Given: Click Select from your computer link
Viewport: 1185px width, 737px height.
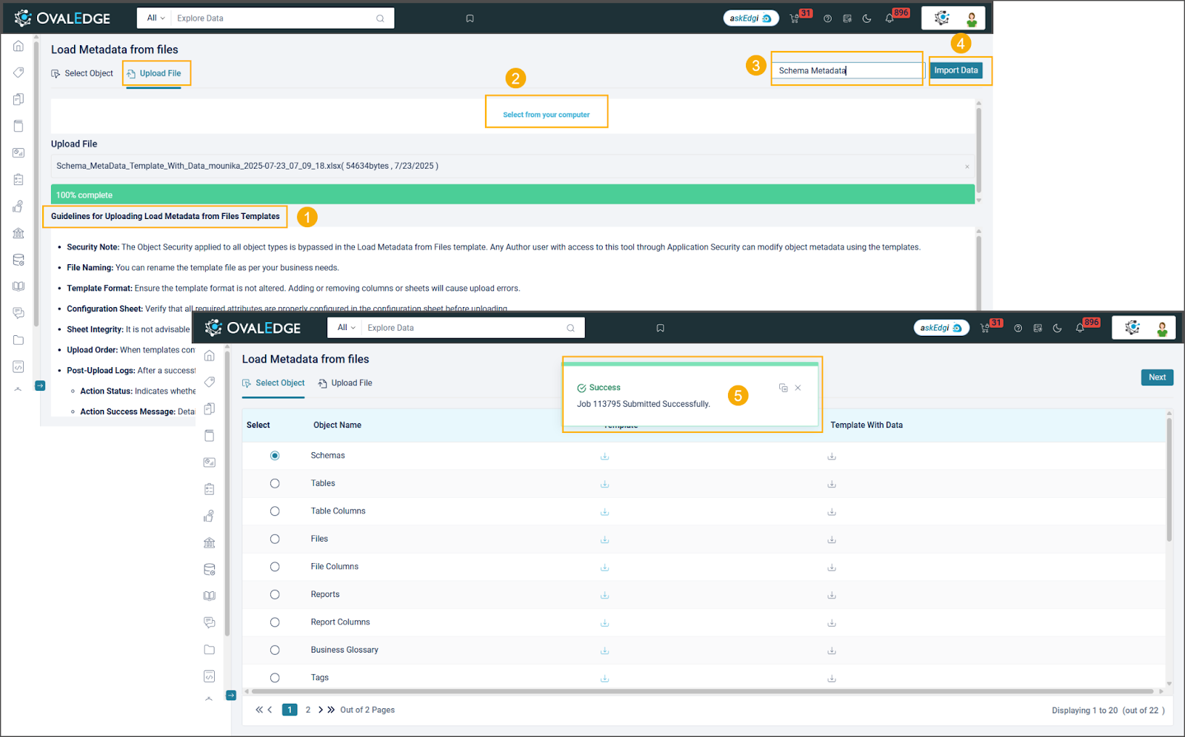Looking at the screenshot, I should (547, 115).
